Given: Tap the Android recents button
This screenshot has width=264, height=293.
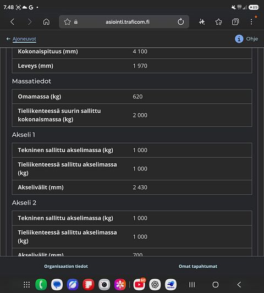Looking at the screenshot, I should (x=192, y=285).
